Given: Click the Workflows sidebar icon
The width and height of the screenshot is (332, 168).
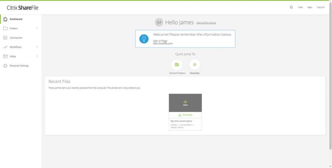Looking at the screenshot, I should click(5, 47).
